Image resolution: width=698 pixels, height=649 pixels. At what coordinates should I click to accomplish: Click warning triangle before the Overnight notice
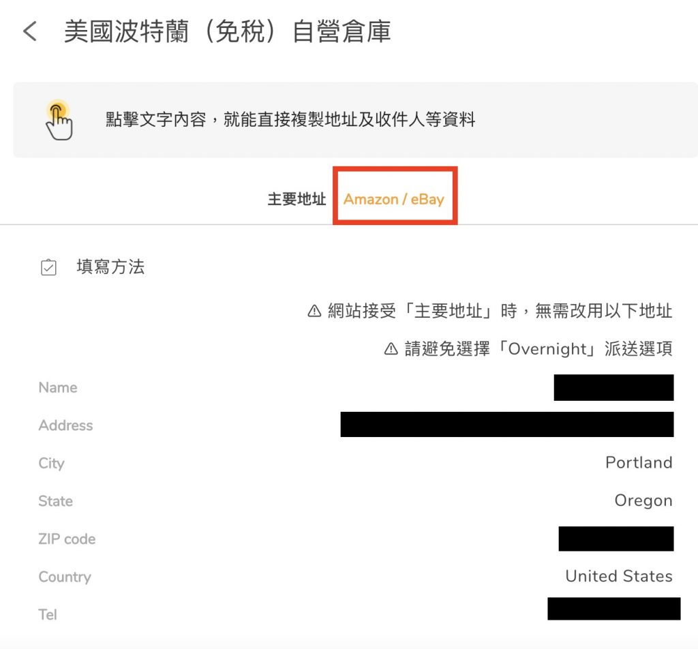(x=391, y=349)
